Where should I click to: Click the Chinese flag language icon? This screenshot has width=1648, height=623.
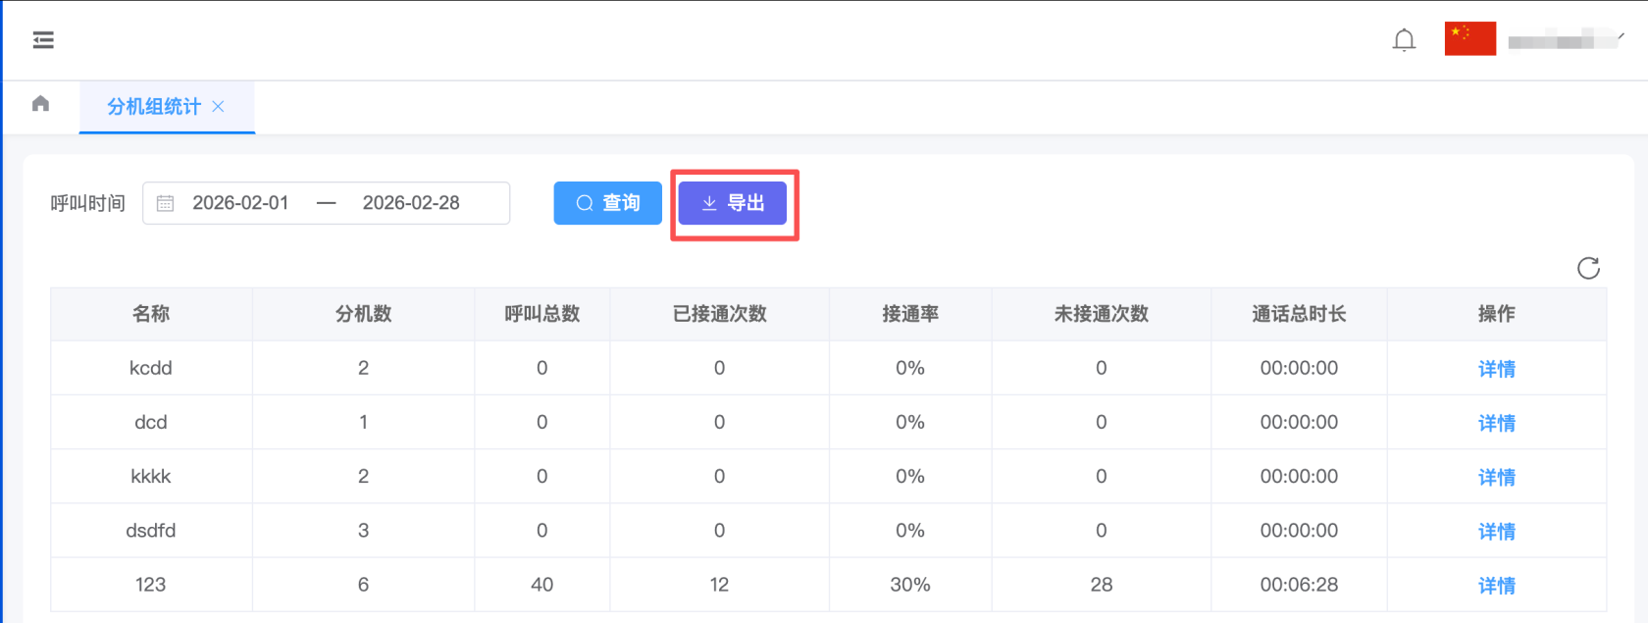point(1469,39)
